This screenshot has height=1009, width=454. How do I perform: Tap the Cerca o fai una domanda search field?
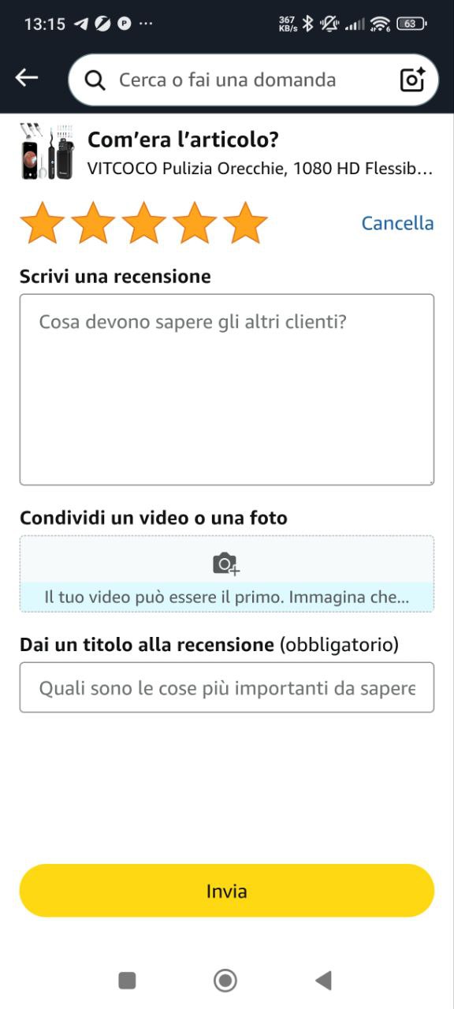(x=253, y=80)
